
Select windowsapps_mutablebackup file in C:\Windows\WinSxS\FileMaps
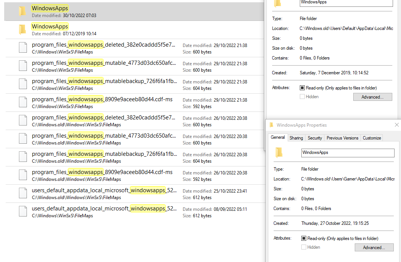click(104, 81)
